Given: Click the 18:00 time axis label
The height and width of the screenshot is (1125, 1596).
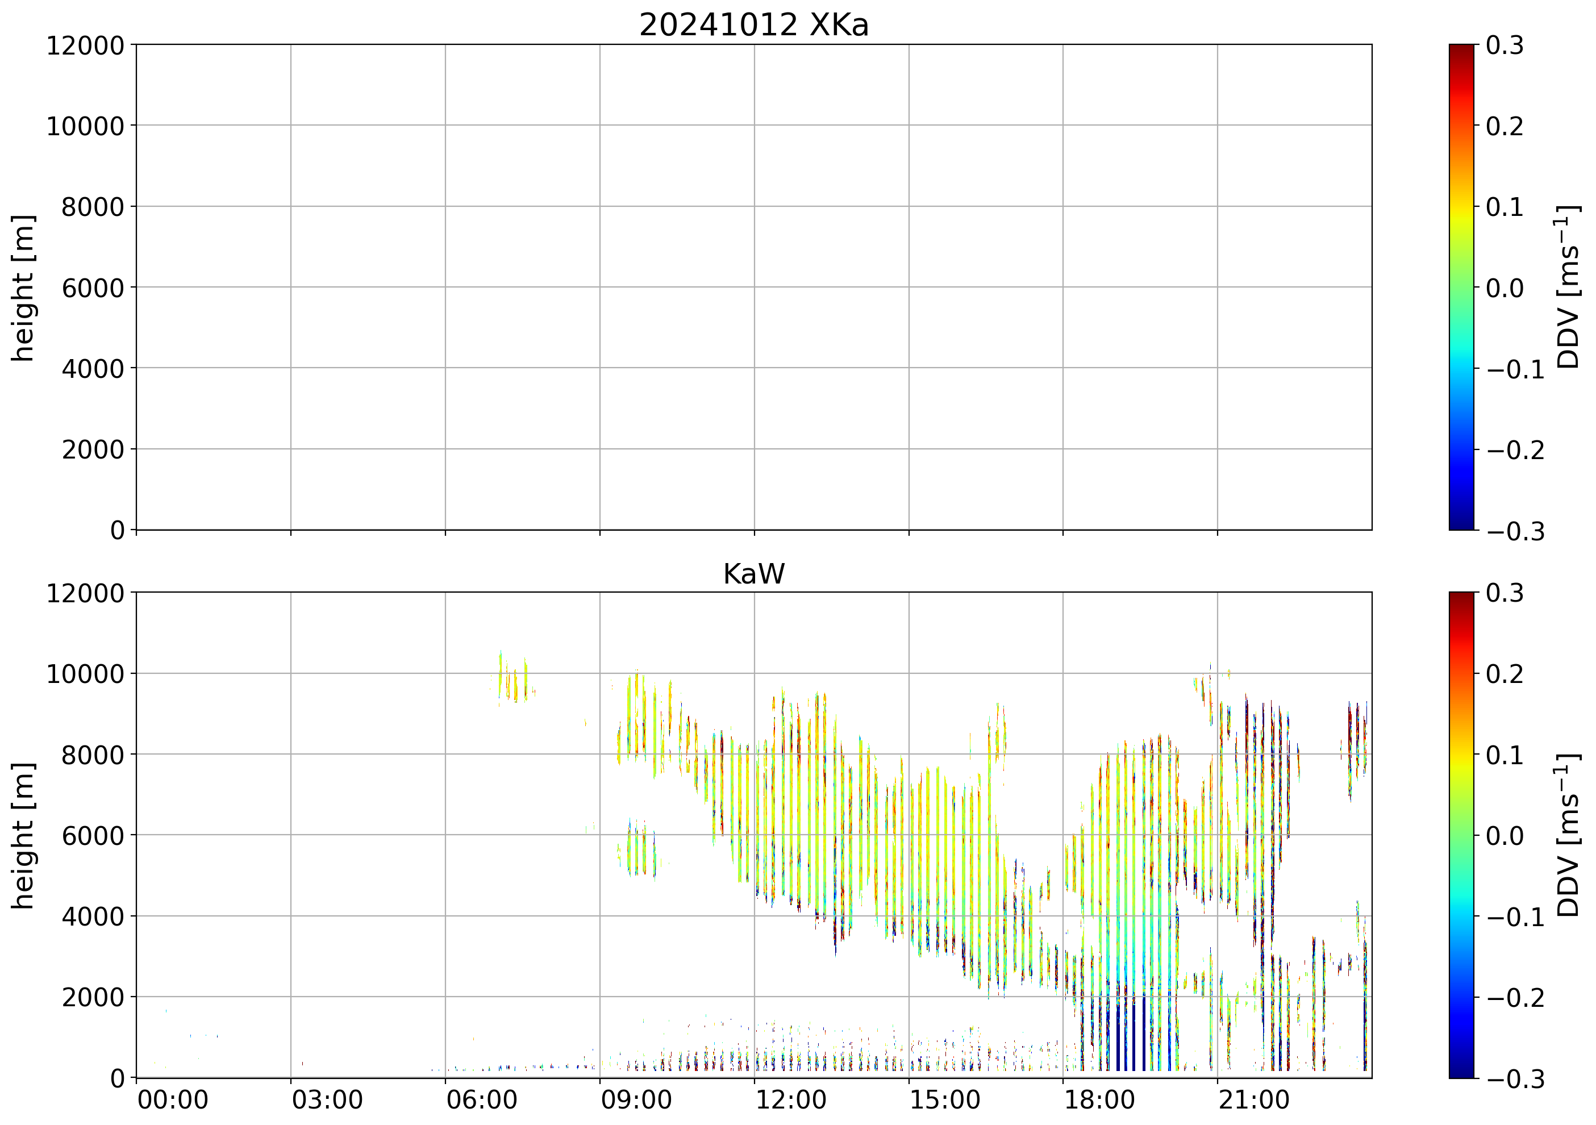Looking at the screenshot, I should click(1099, 1101).
